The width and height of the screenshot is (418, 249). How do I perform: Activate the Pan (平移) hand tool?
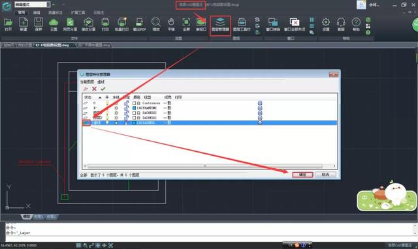click(171, 25)
